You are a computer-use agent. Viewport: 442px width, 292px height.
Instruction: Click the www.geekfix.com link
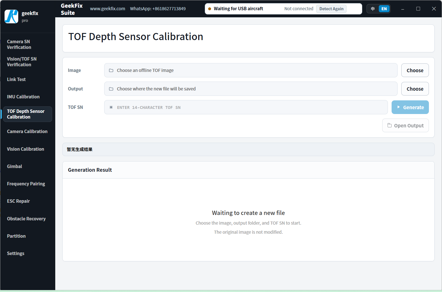pos(108,9)
